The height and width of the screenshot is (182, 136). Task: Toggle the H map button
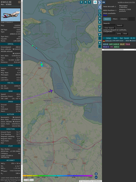85,2
